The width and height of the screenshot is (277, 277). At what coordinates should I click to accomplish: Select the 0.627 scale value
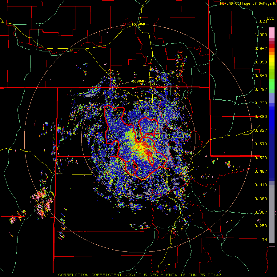261,130
